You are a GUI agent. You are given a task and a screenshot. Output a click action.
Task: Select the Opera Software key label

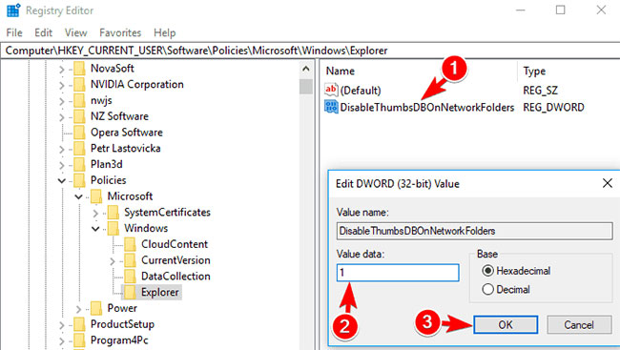127,133
